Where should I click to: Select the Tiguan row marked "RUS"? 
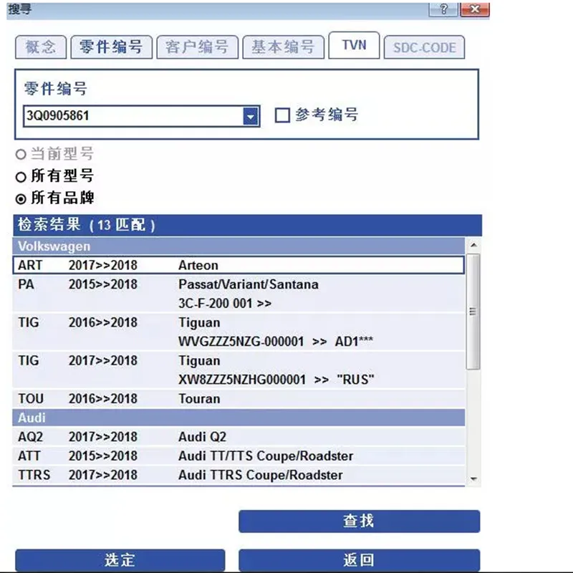(239, 370)
